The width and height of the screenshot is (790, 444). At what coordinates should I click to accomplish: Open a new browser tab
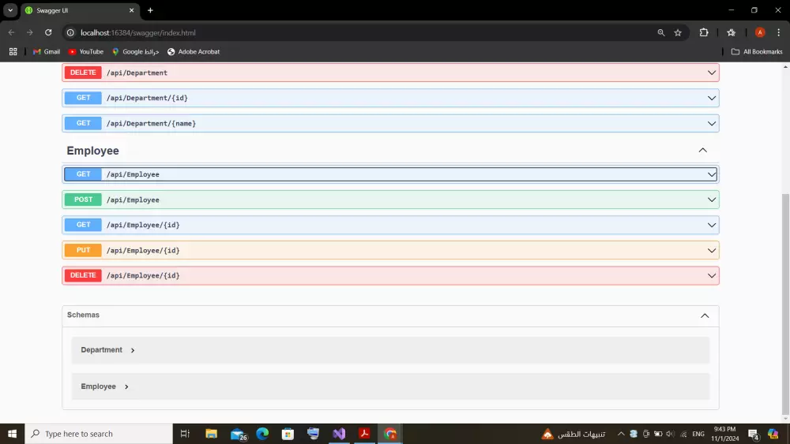coord(150,10)
